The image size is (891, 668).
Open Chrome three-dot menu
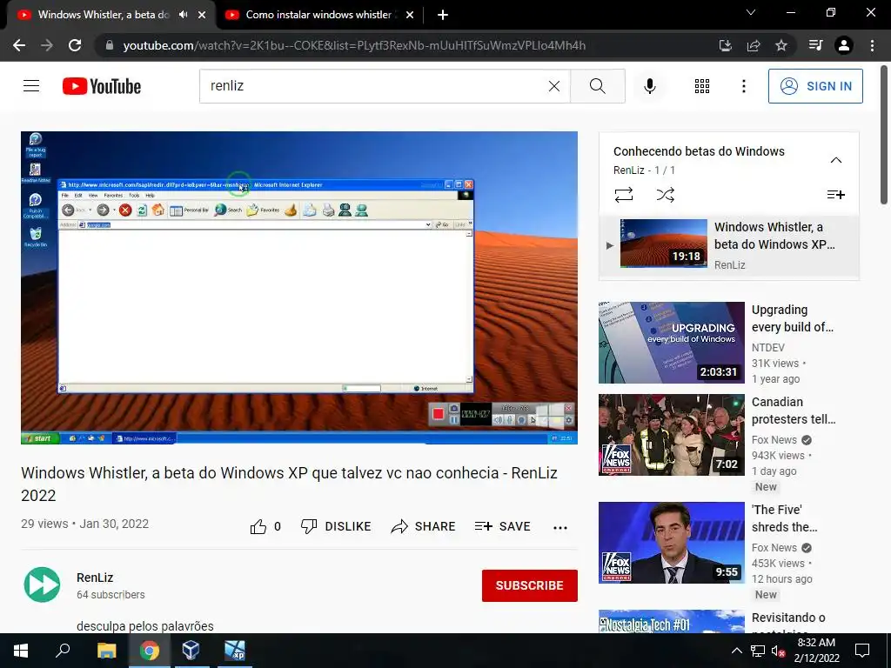coord(872,45)
